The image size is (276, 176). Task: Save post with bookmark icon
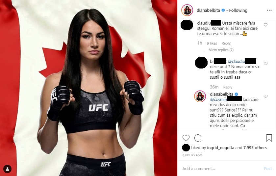[x=269, y=138]
